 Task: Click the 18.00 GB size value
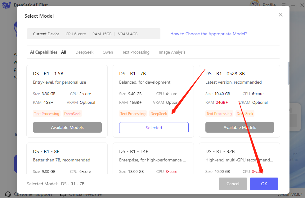136,171
